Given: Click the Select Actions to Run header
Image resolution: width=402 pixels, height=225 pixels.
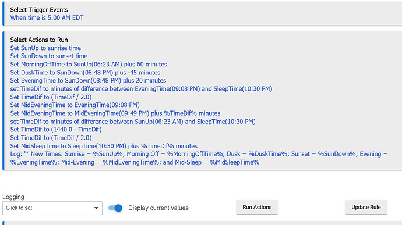Looking at the screenshot, I should click(x=39, y=40).
